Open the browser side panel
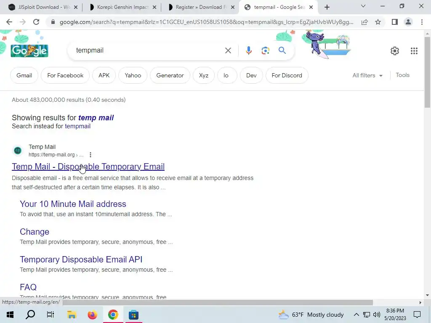Screen dimensions: 431x323 click(395, 22)
